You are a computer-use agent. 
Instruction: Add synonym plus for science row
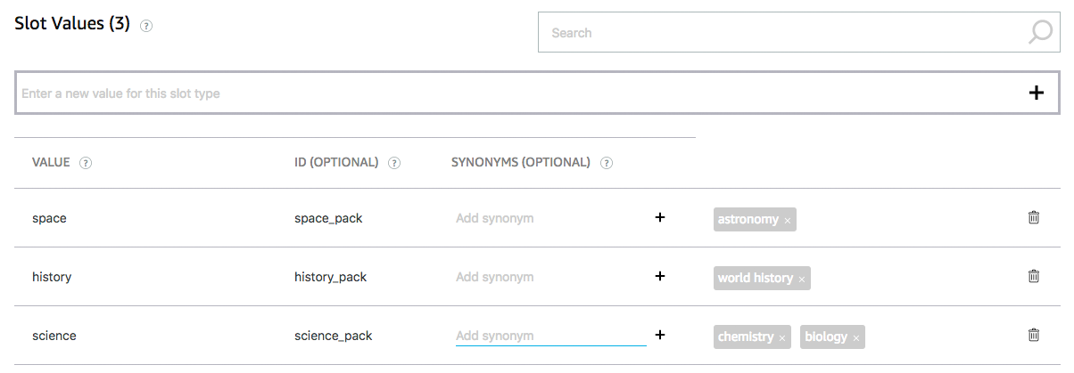click(660, 335)
